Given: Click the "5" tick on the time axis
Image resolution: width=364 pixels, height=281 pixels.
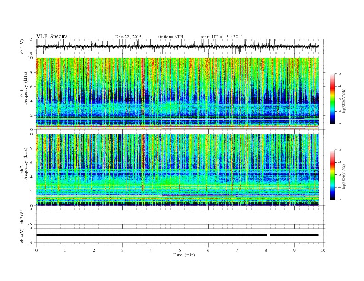Looking at the screenshot, I should point(180,250).
